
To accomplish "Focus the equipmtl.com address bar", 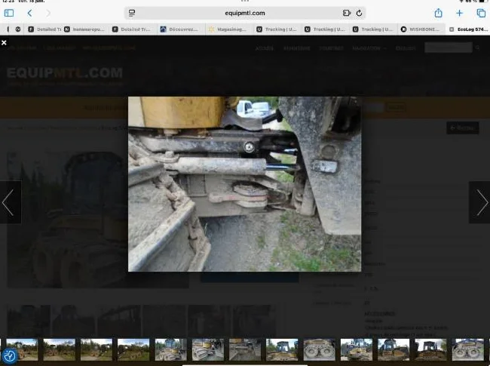I will click(x=245, y=13).
